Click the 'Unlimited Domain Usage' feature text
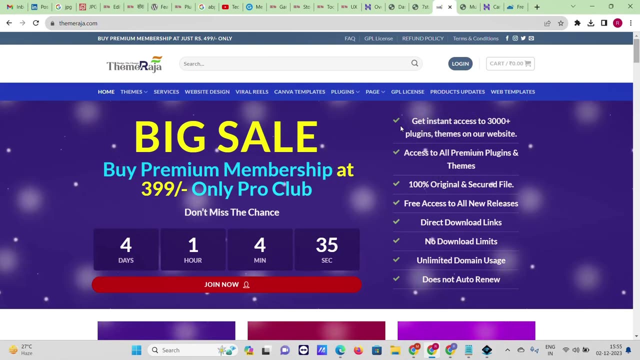The height and width of the screenshot is (360, 640). tap(461, 260)
